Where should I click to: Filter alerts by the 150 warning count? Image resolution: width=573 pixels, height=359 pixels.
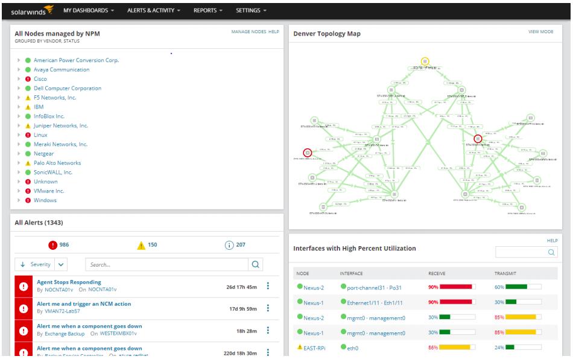(x=147, y=245)
